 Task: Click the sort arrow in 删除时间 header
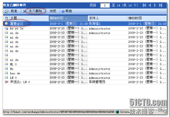coord(66,18)
